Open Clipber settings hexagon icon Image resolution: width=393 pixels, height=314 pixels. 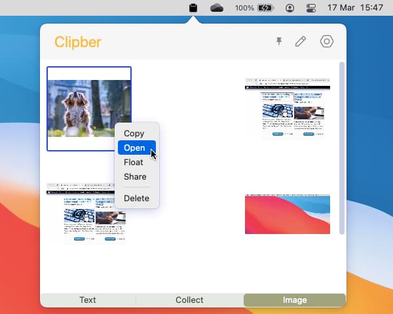327,41
